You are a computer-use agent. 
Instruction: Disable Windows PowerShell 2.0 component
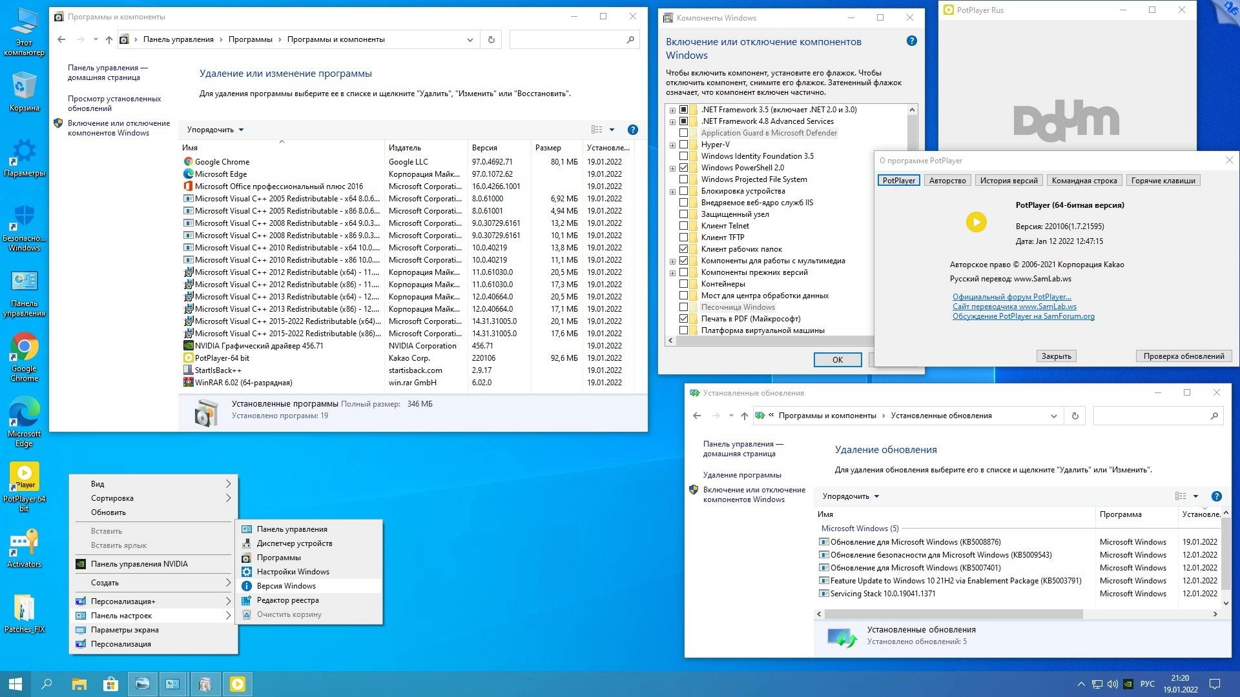[x=684, y=167]
